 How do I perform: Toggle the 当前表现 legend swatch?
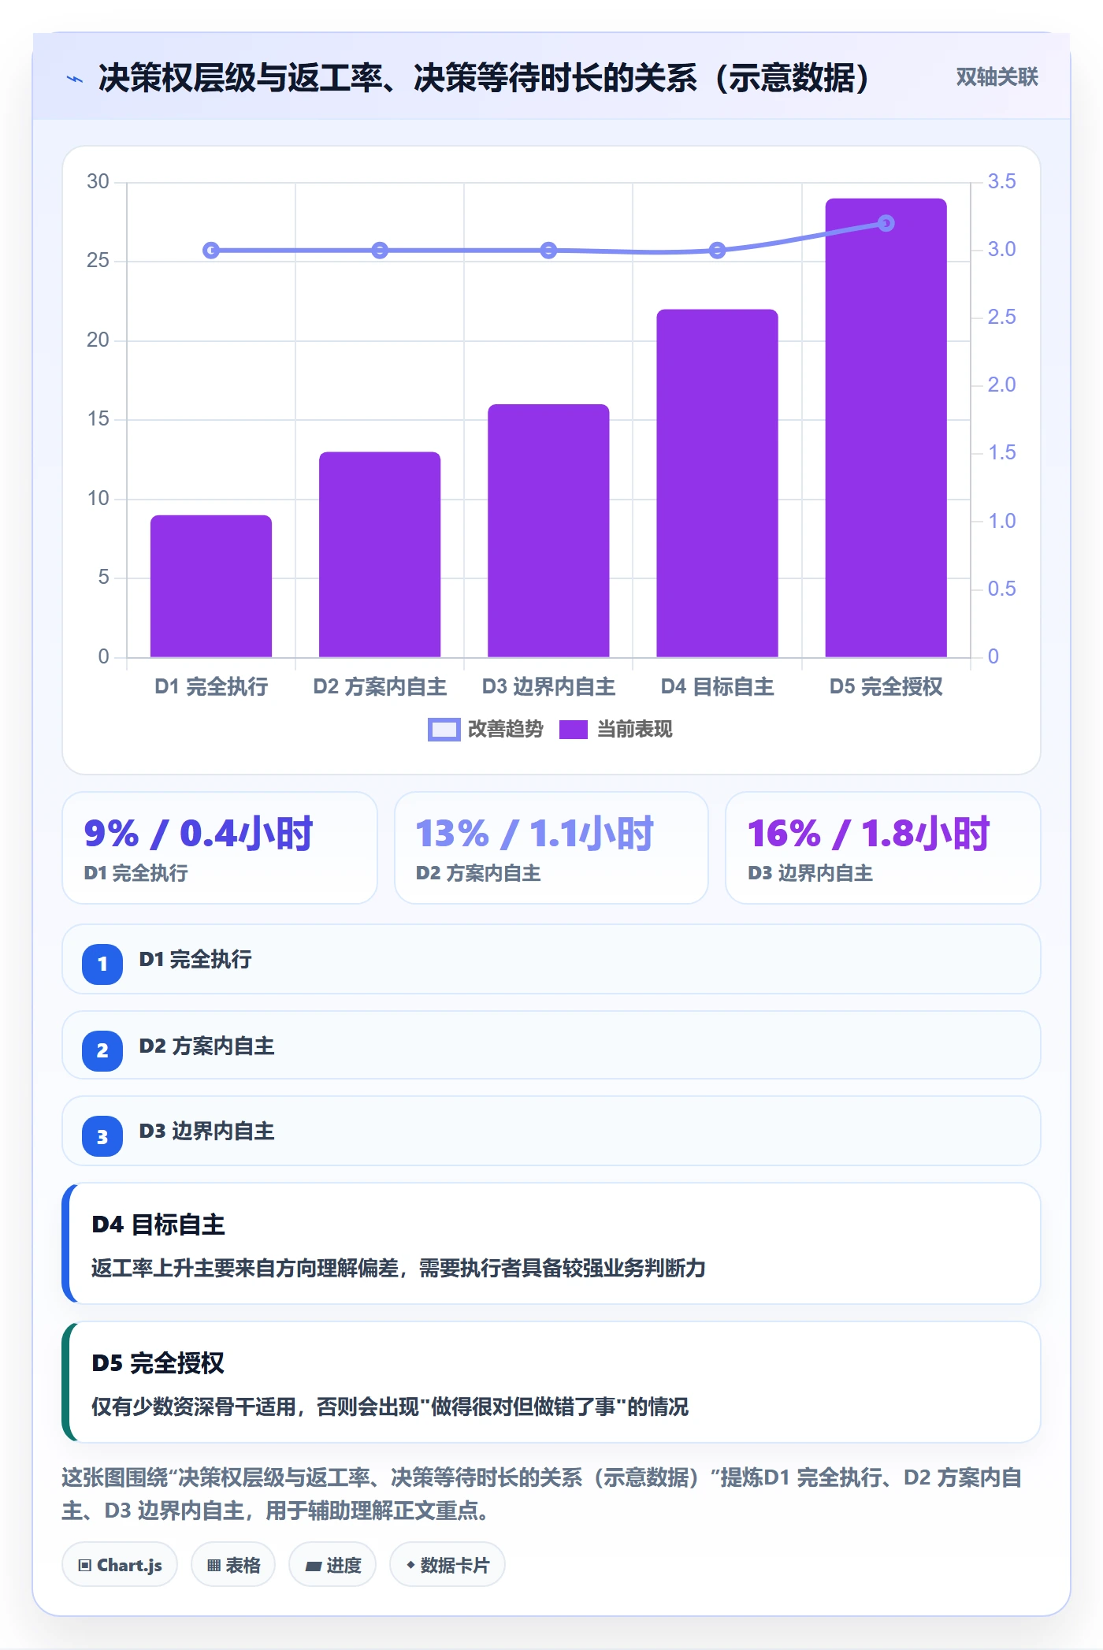coord(574,730)
